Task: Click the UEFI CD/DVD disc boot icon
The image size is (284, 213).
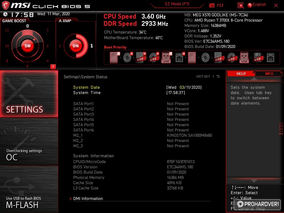Action: click(128, 58)
